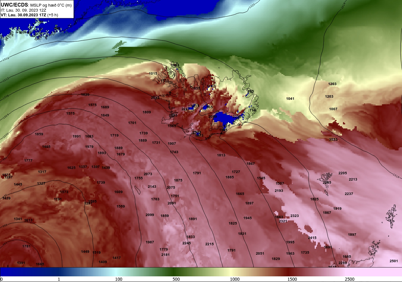Click the map value "2143"
The height and width of the screenshot is (282, 402).
[x=152, y=187]
